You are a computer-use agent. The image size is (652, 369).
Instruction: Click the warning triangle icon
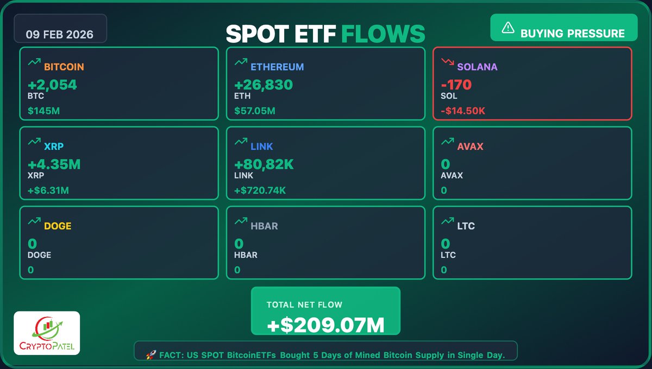[507, 28]
